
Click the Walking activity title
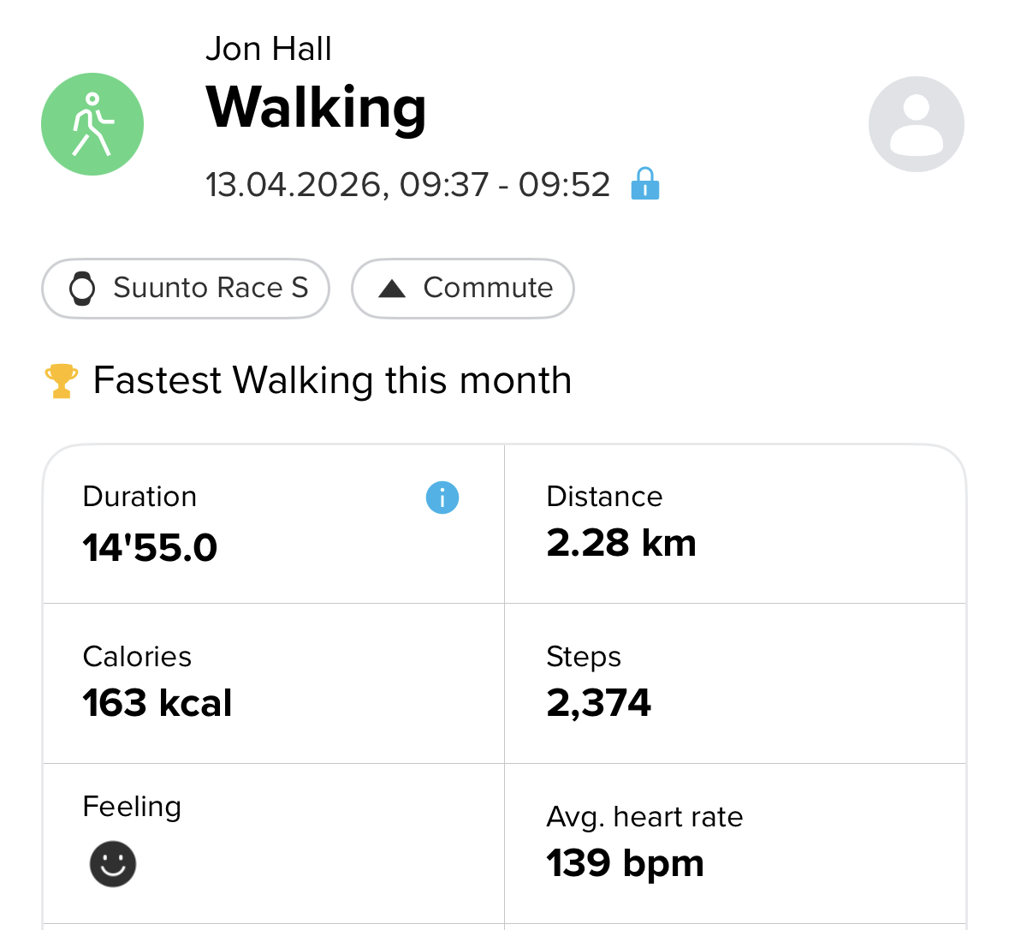tap(316, 108)
